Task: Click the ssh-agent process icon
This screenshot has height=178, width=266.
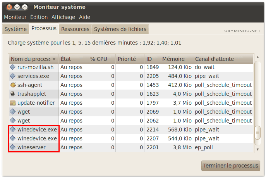Action: (12, 85)
